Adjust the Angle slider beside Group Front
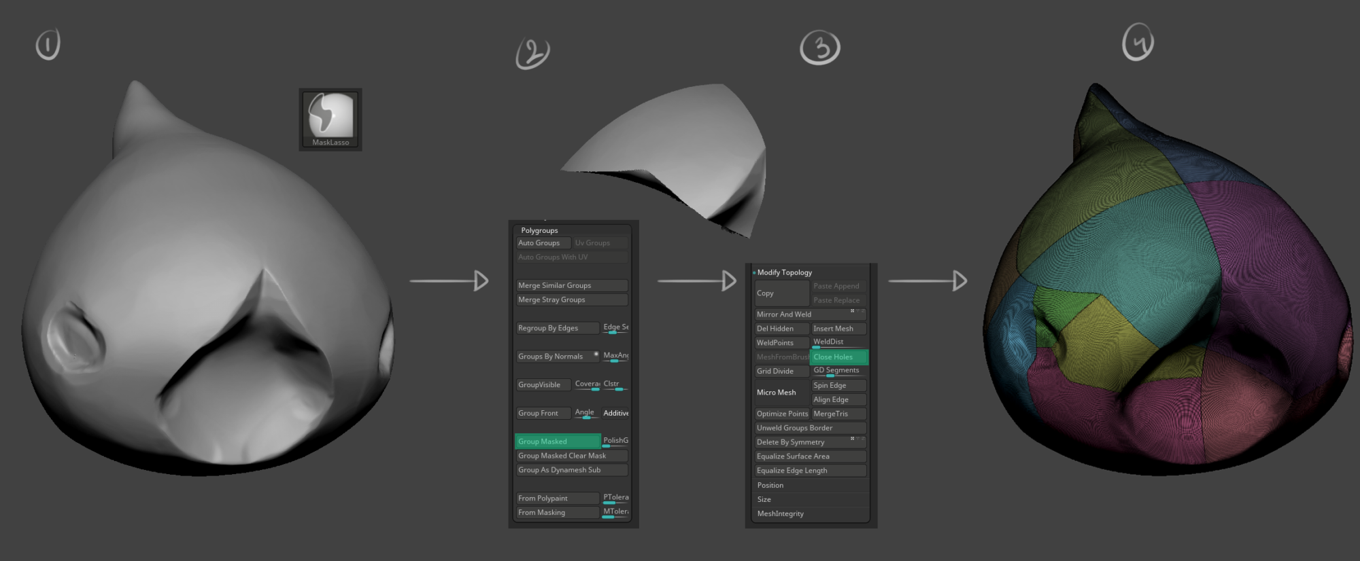Viewport: 1360px width, 561px height. click(587, 414)
